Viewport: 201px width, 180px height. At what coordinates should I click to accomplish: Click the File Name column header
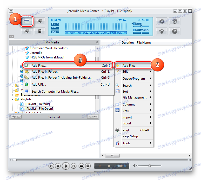click(x=144, y=43)
